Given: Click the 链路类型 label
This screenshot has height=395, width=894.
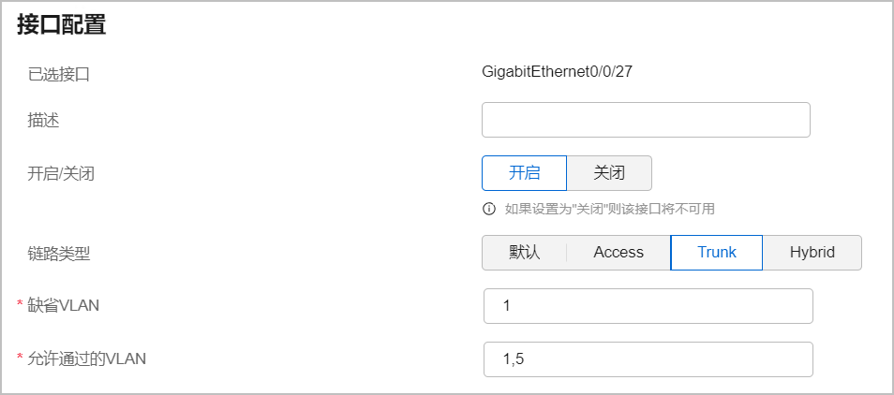Looking at the screenshot, I should (59, 254).
